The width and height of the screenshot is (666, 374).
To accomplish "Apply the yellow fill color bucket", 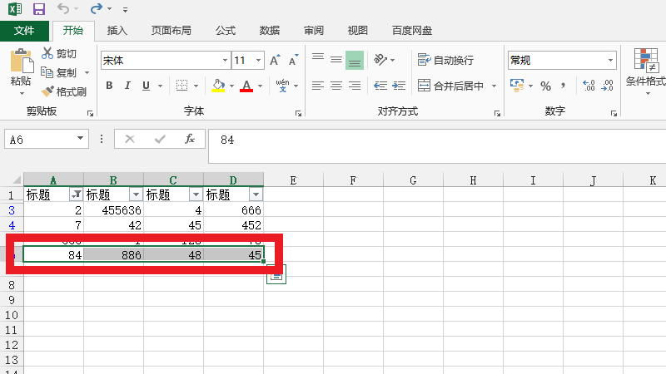I will (x=218, y=86).
